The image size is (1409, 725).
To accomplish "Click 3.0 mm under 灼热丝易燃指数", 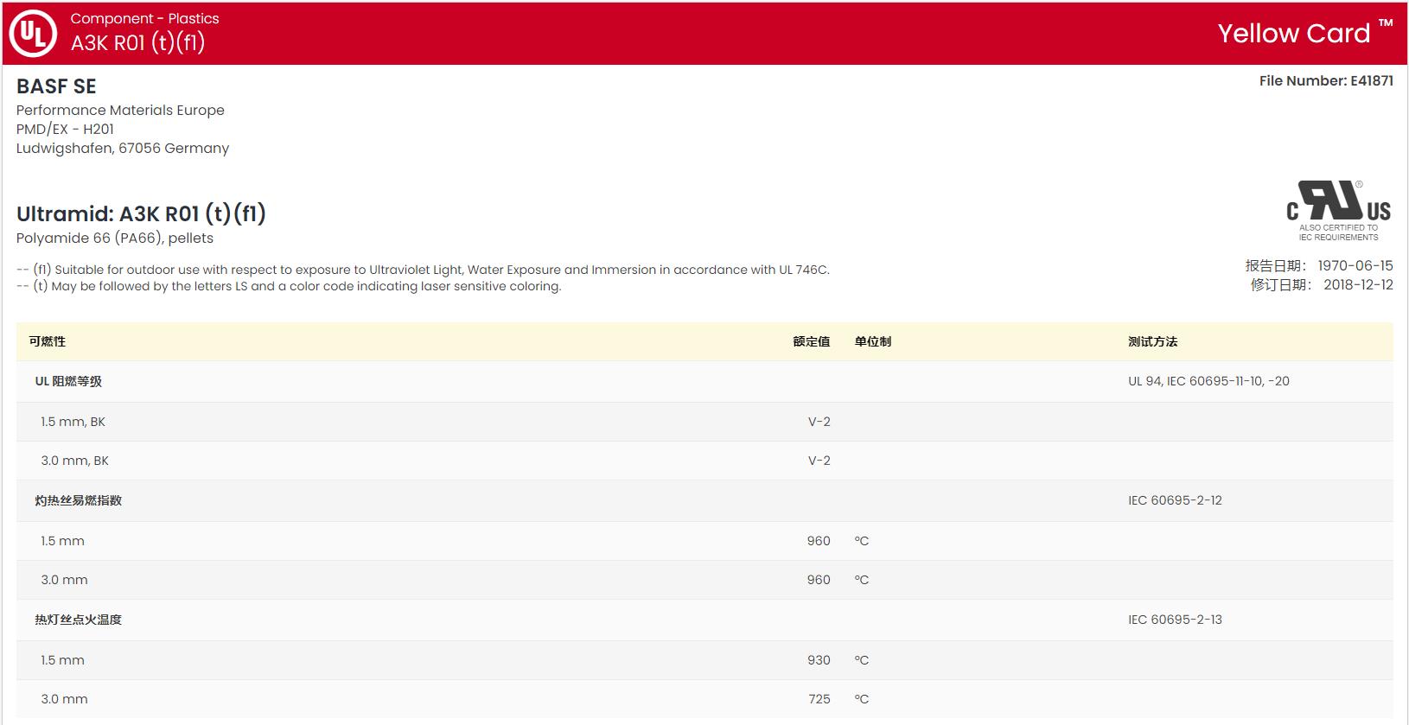I will [64, 580].
